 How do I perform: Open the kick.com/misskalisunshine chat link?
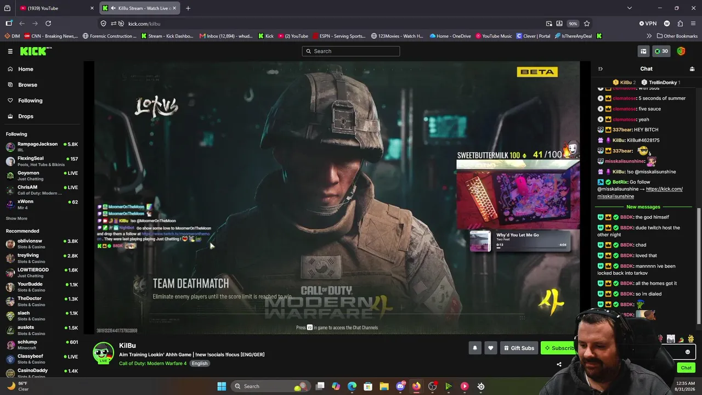point(640,193)
